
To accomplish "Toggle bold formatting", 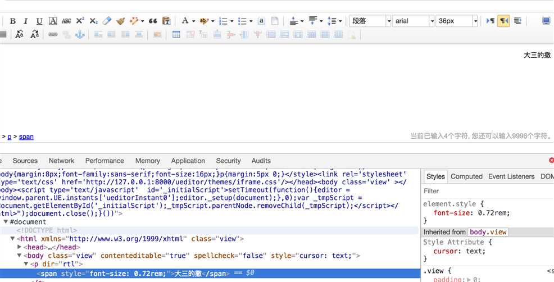I will [13, 21].
